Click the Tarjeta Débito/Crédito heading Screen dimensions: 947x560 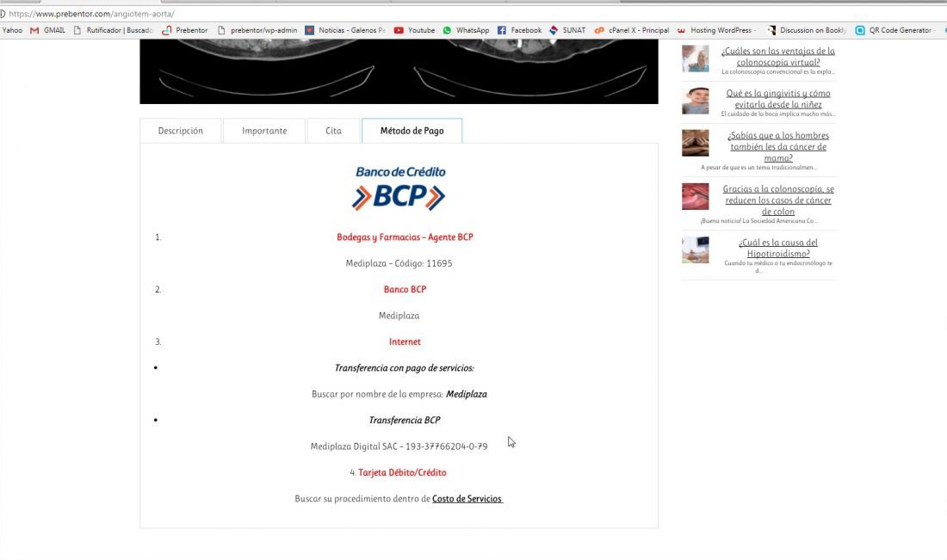[x=402, y=472]
